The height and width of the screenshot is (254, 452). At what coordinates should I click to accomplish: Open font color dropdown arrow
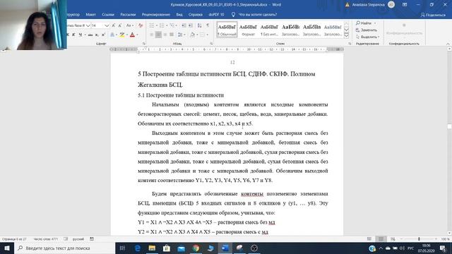[137, 35]
